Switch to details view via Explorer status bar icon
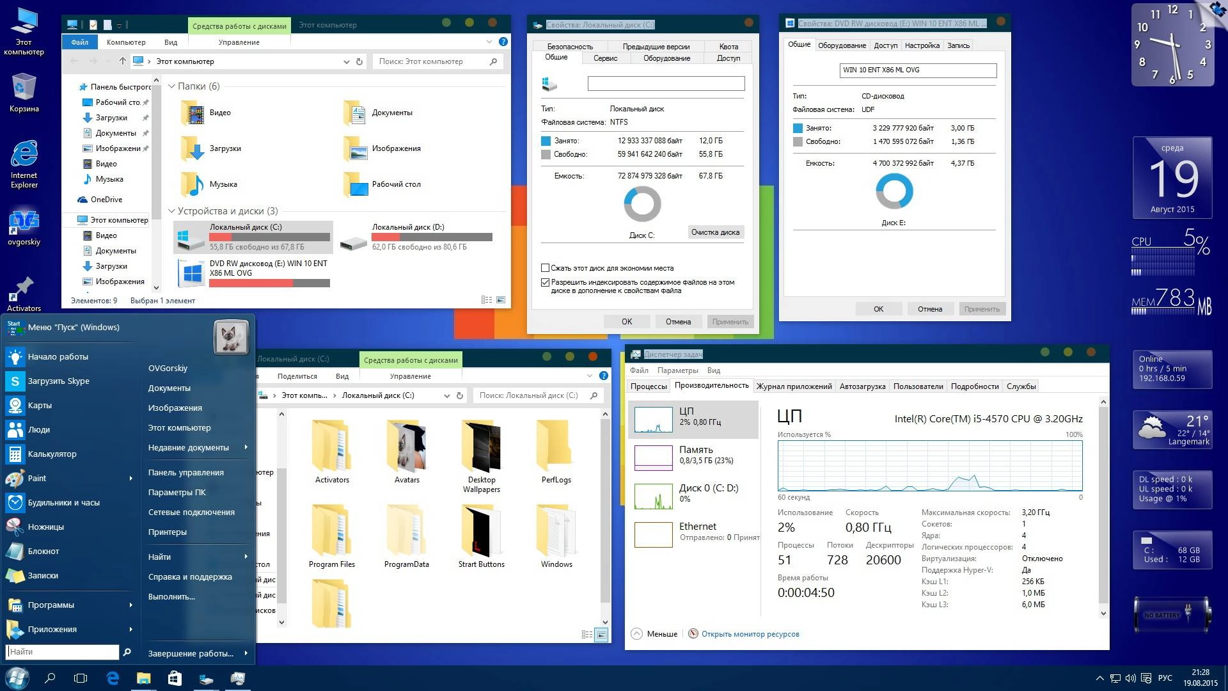This screenshot has width=1228, height=691. pos(486,298)
